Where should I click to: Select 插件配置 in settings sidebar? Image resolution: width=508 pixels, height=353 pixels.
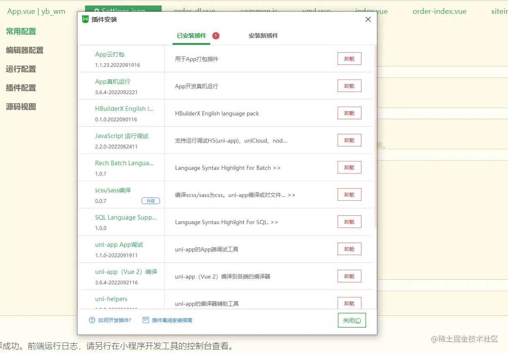tap(21, 88)
